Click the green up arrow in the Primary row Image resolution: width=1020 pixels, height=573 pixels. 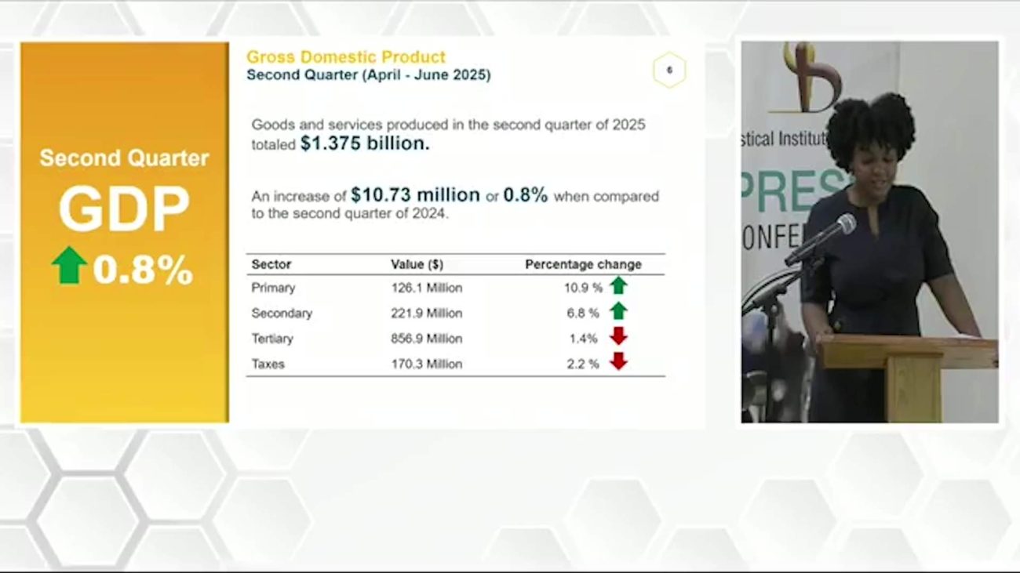[618, 286]
